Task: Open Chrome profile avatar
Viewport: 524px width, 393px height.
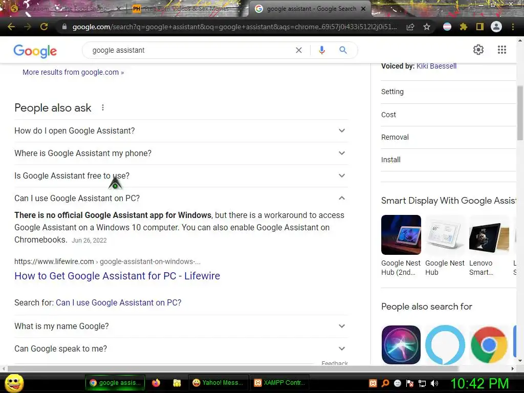Action: [496, 27]
